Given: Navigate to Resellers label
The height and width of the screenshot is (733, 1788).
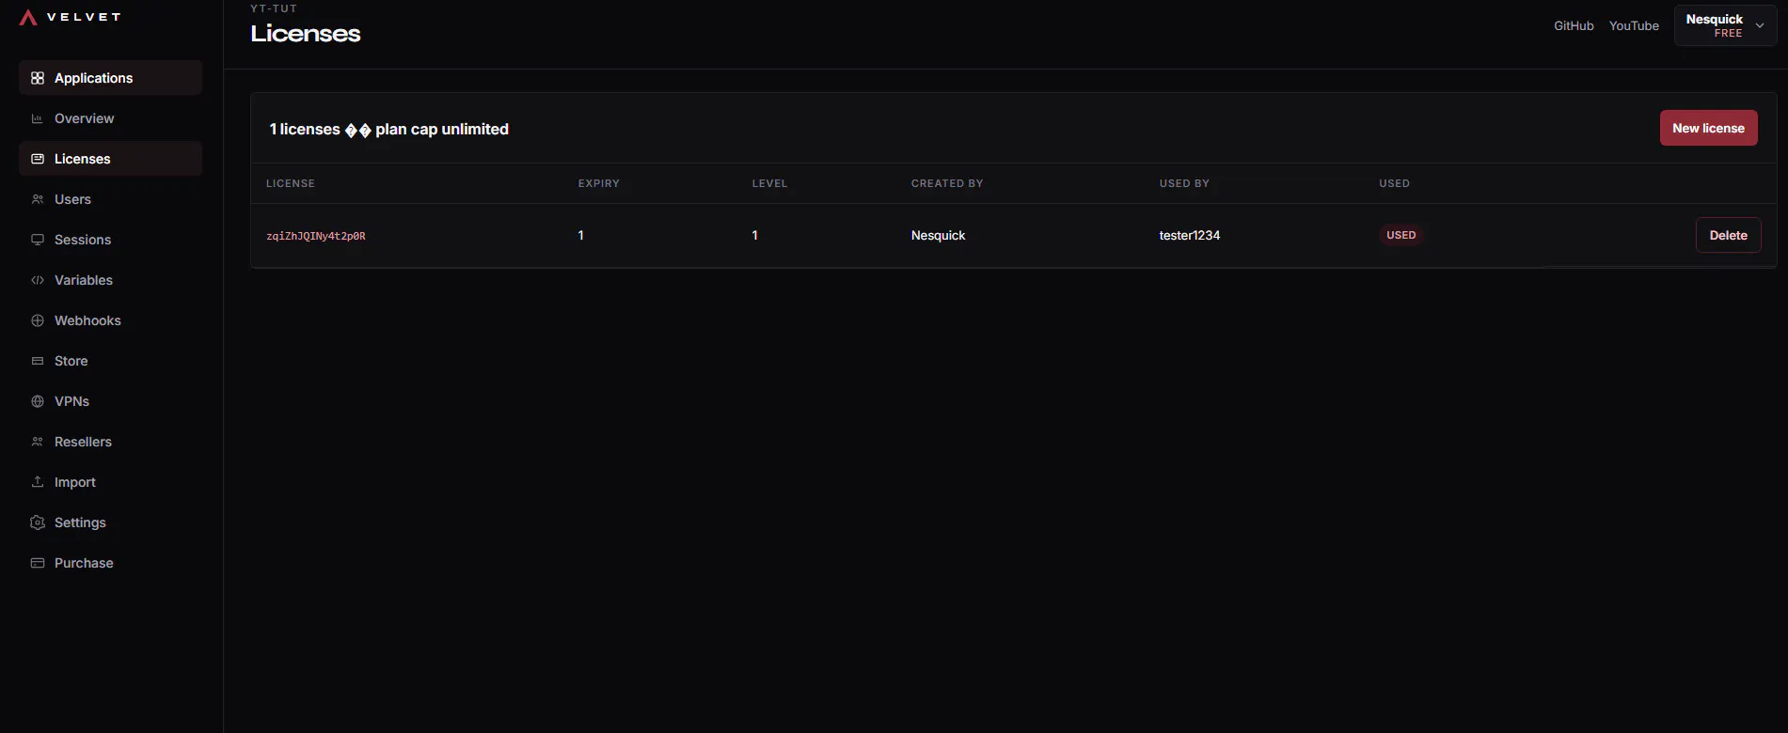Looking at the screenshot, I should pos(83,442).
